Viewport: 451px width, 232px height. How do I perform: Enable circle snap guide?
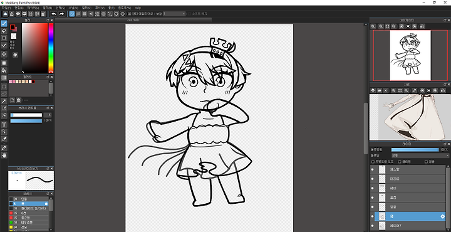coord(103,14)
